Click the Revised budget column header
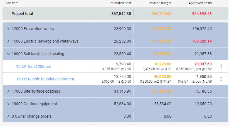The width and height of the screenshot is (229, 126). 160,3
